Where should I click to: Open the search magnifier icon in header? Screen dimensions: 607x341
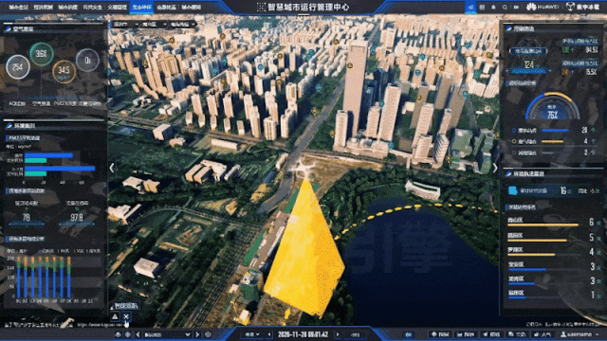[505, 7]
